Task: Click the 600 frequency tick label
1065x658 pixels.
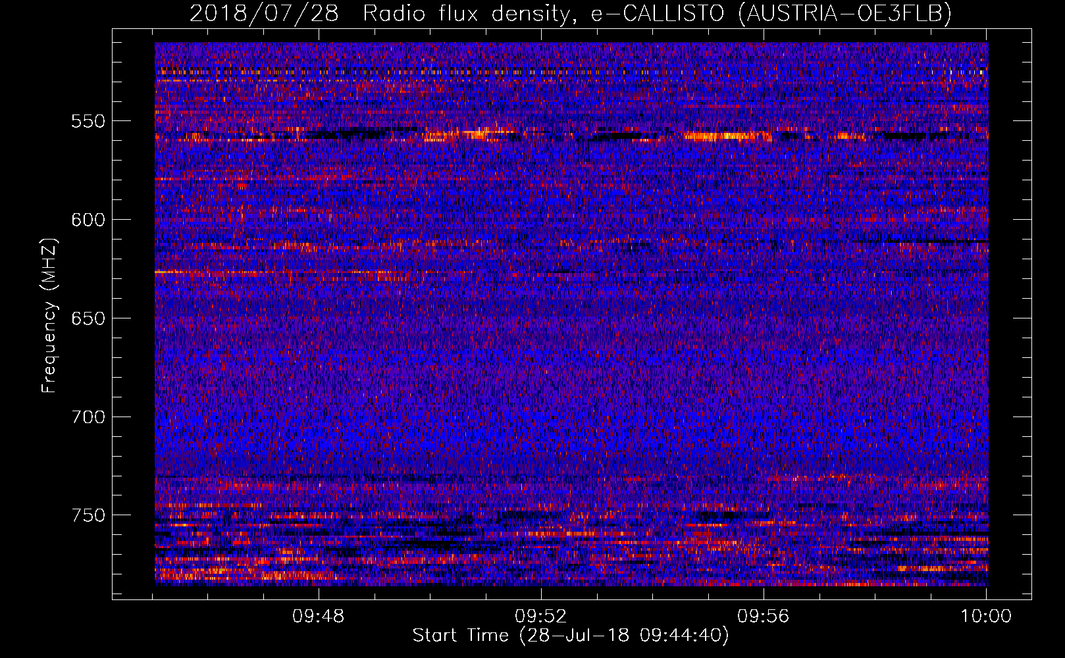Action: pos(88,220)
